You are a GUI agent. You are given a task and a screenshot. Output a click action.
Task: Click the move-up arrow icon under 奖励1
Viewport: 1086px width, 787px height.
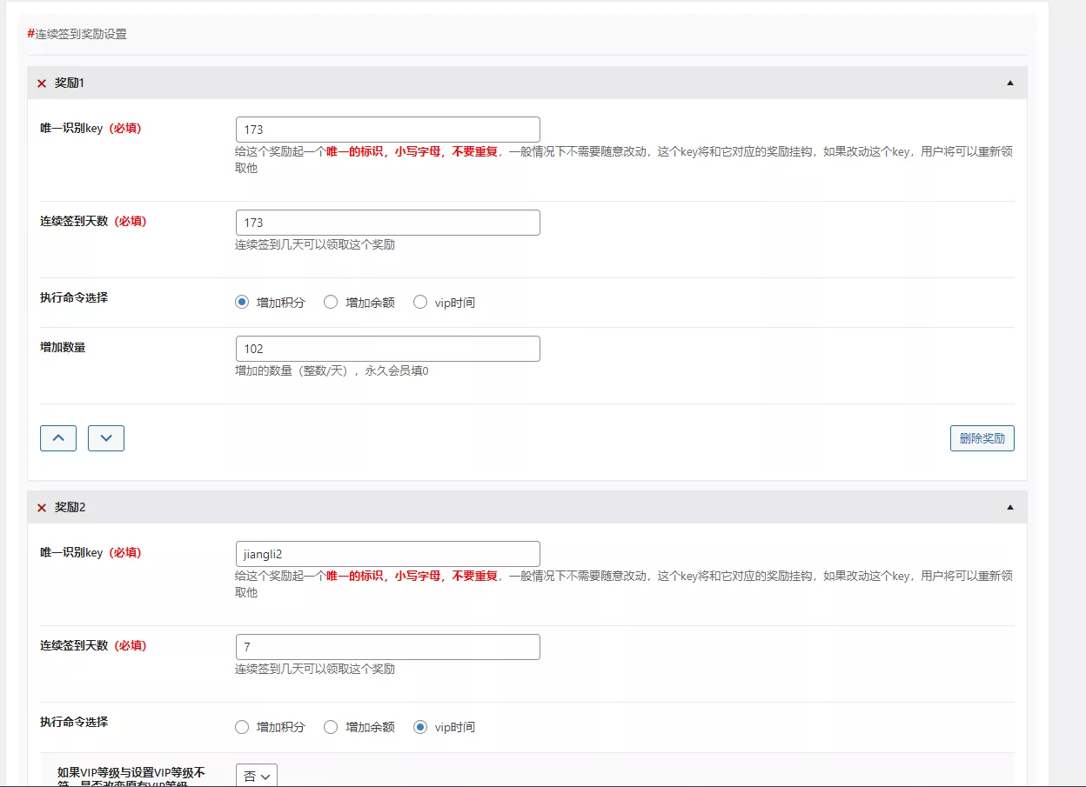(57, 437)
